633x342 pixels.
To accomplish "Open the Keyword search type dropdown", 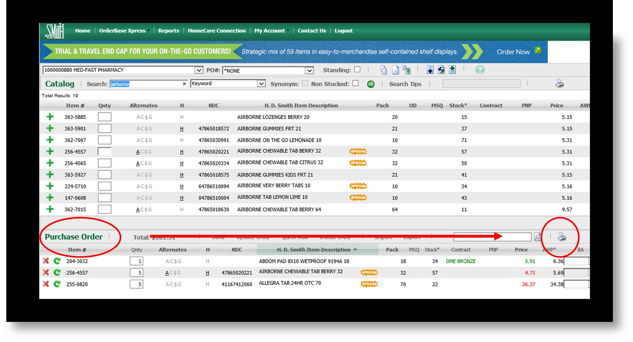I will point(261,84).
